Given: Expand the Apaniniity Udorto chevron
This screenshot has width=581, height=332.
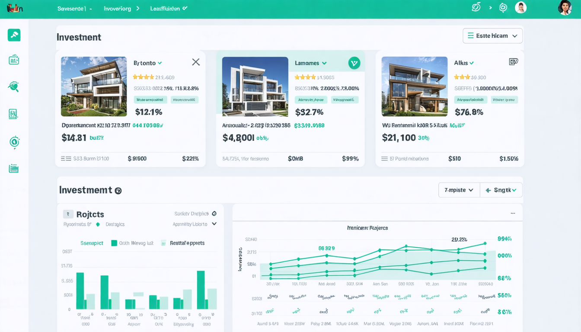Looking at the screenshot, I should pyautogui.click(x=214, y=224).
